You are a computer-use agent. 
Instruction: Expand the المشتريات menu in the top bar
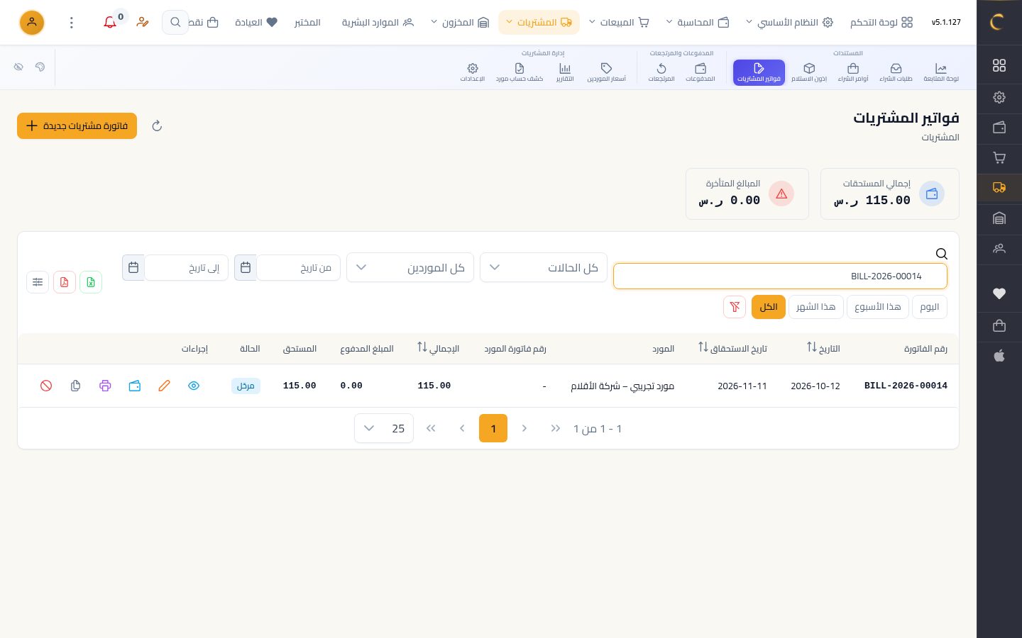click(539, 23)
